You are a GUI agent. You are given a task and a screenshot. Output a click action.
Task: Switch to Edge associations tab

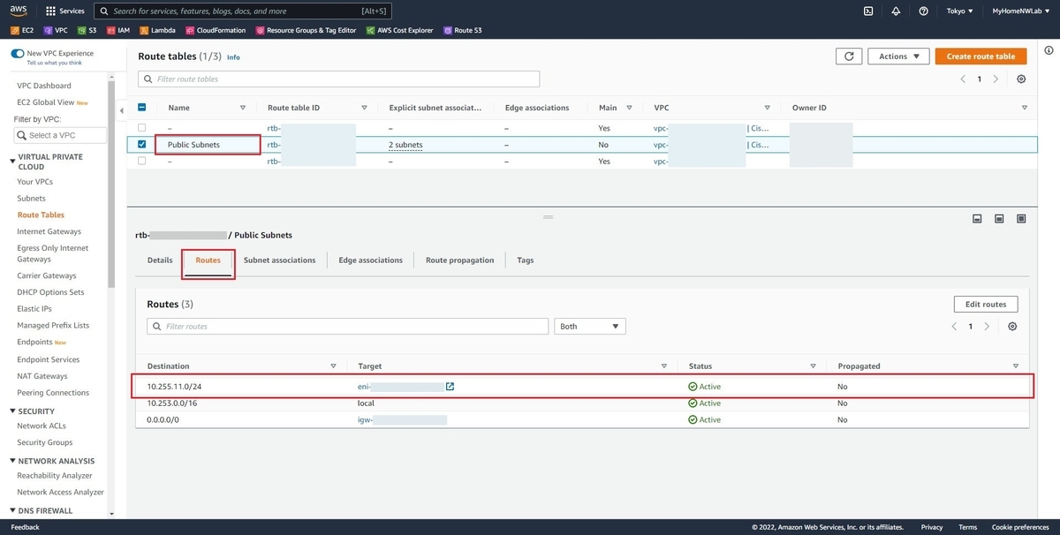370,260
